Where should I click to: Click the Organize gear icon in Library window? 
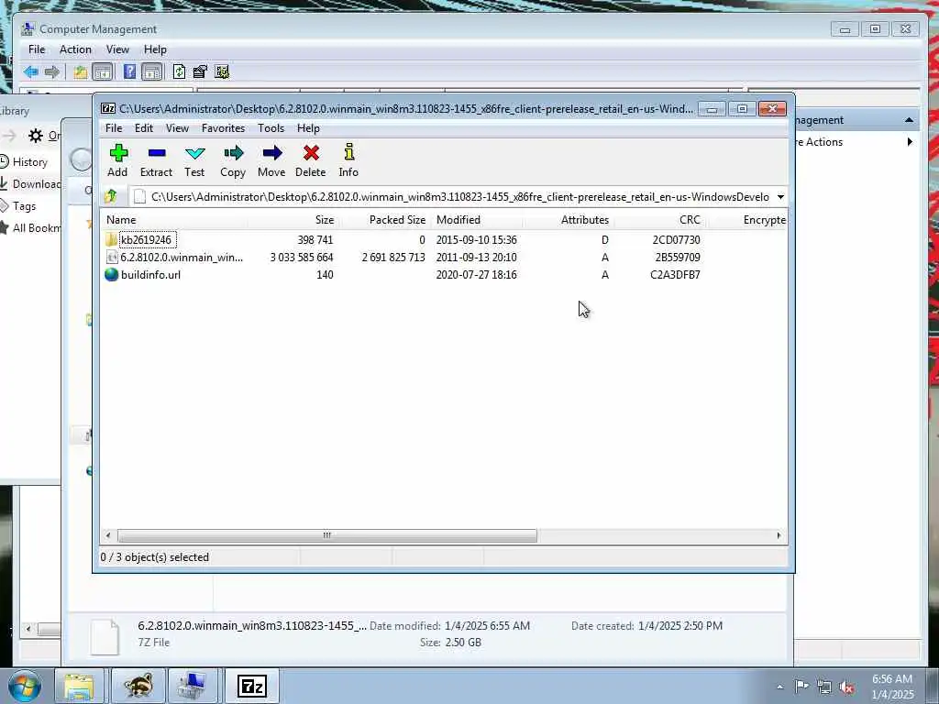coord(36,136)
